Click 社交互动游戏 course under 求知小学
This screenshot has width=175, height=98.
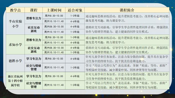(33, 50)
